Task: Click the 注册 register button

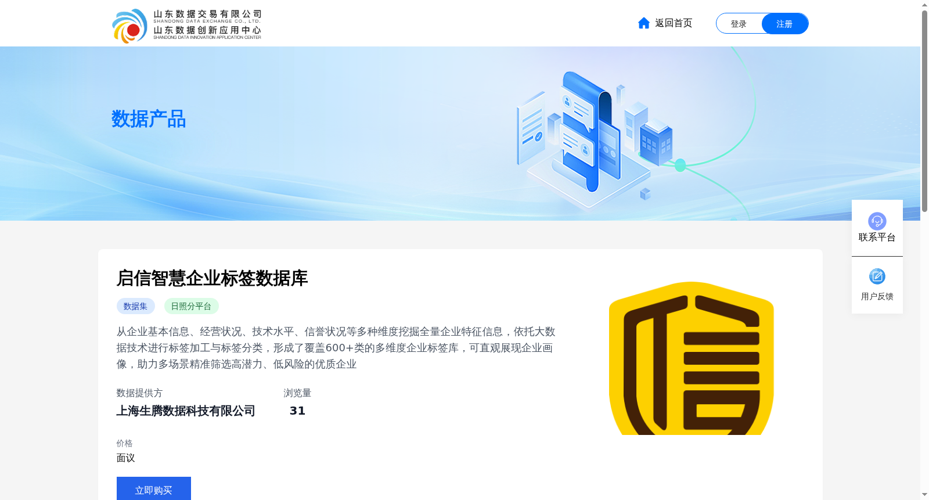Action: [784, 24]
